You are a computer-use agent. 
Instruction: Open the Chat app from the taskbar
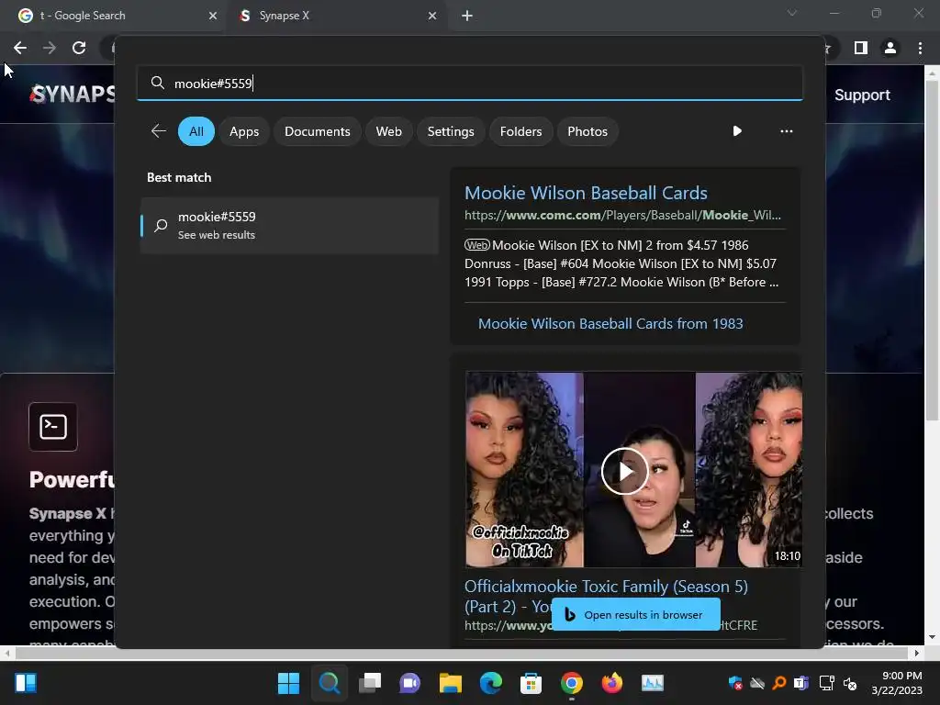[x=409, y=683]
